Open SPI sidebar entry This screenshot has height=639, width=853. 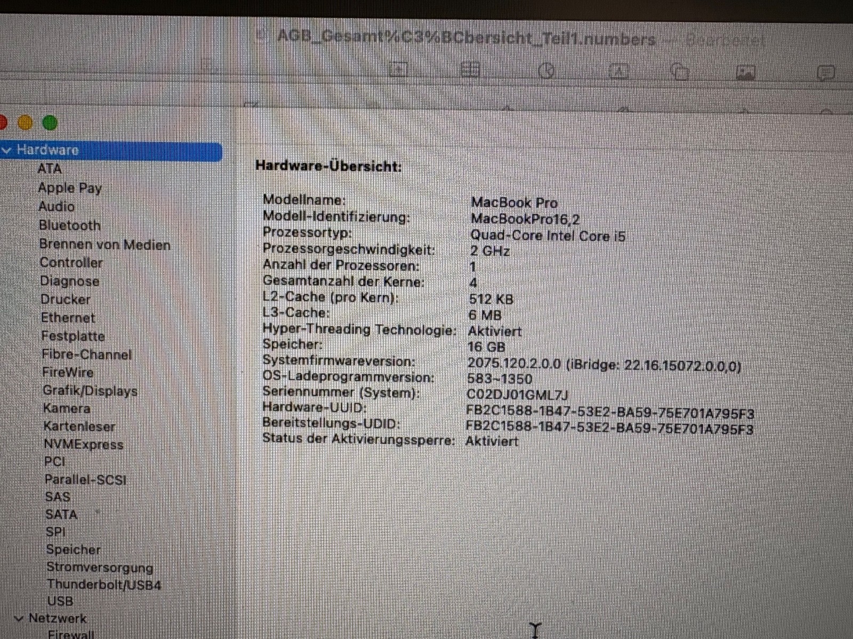coord(55,532)
